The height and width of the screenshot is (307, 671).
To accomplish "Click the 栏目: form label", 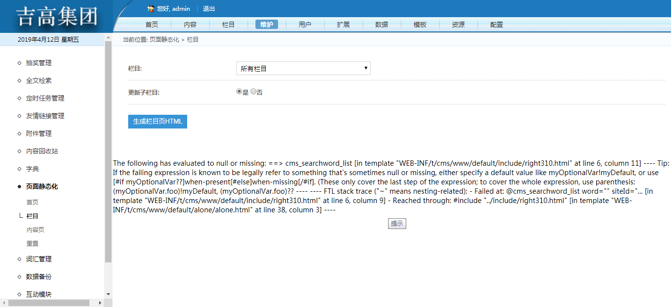I will 135,69.
